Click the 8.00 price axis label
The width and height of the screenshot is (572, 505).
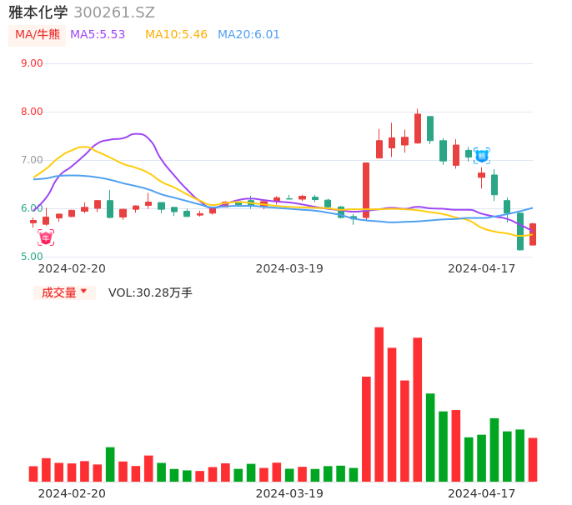pyautogui.click(x=32, y=112)
